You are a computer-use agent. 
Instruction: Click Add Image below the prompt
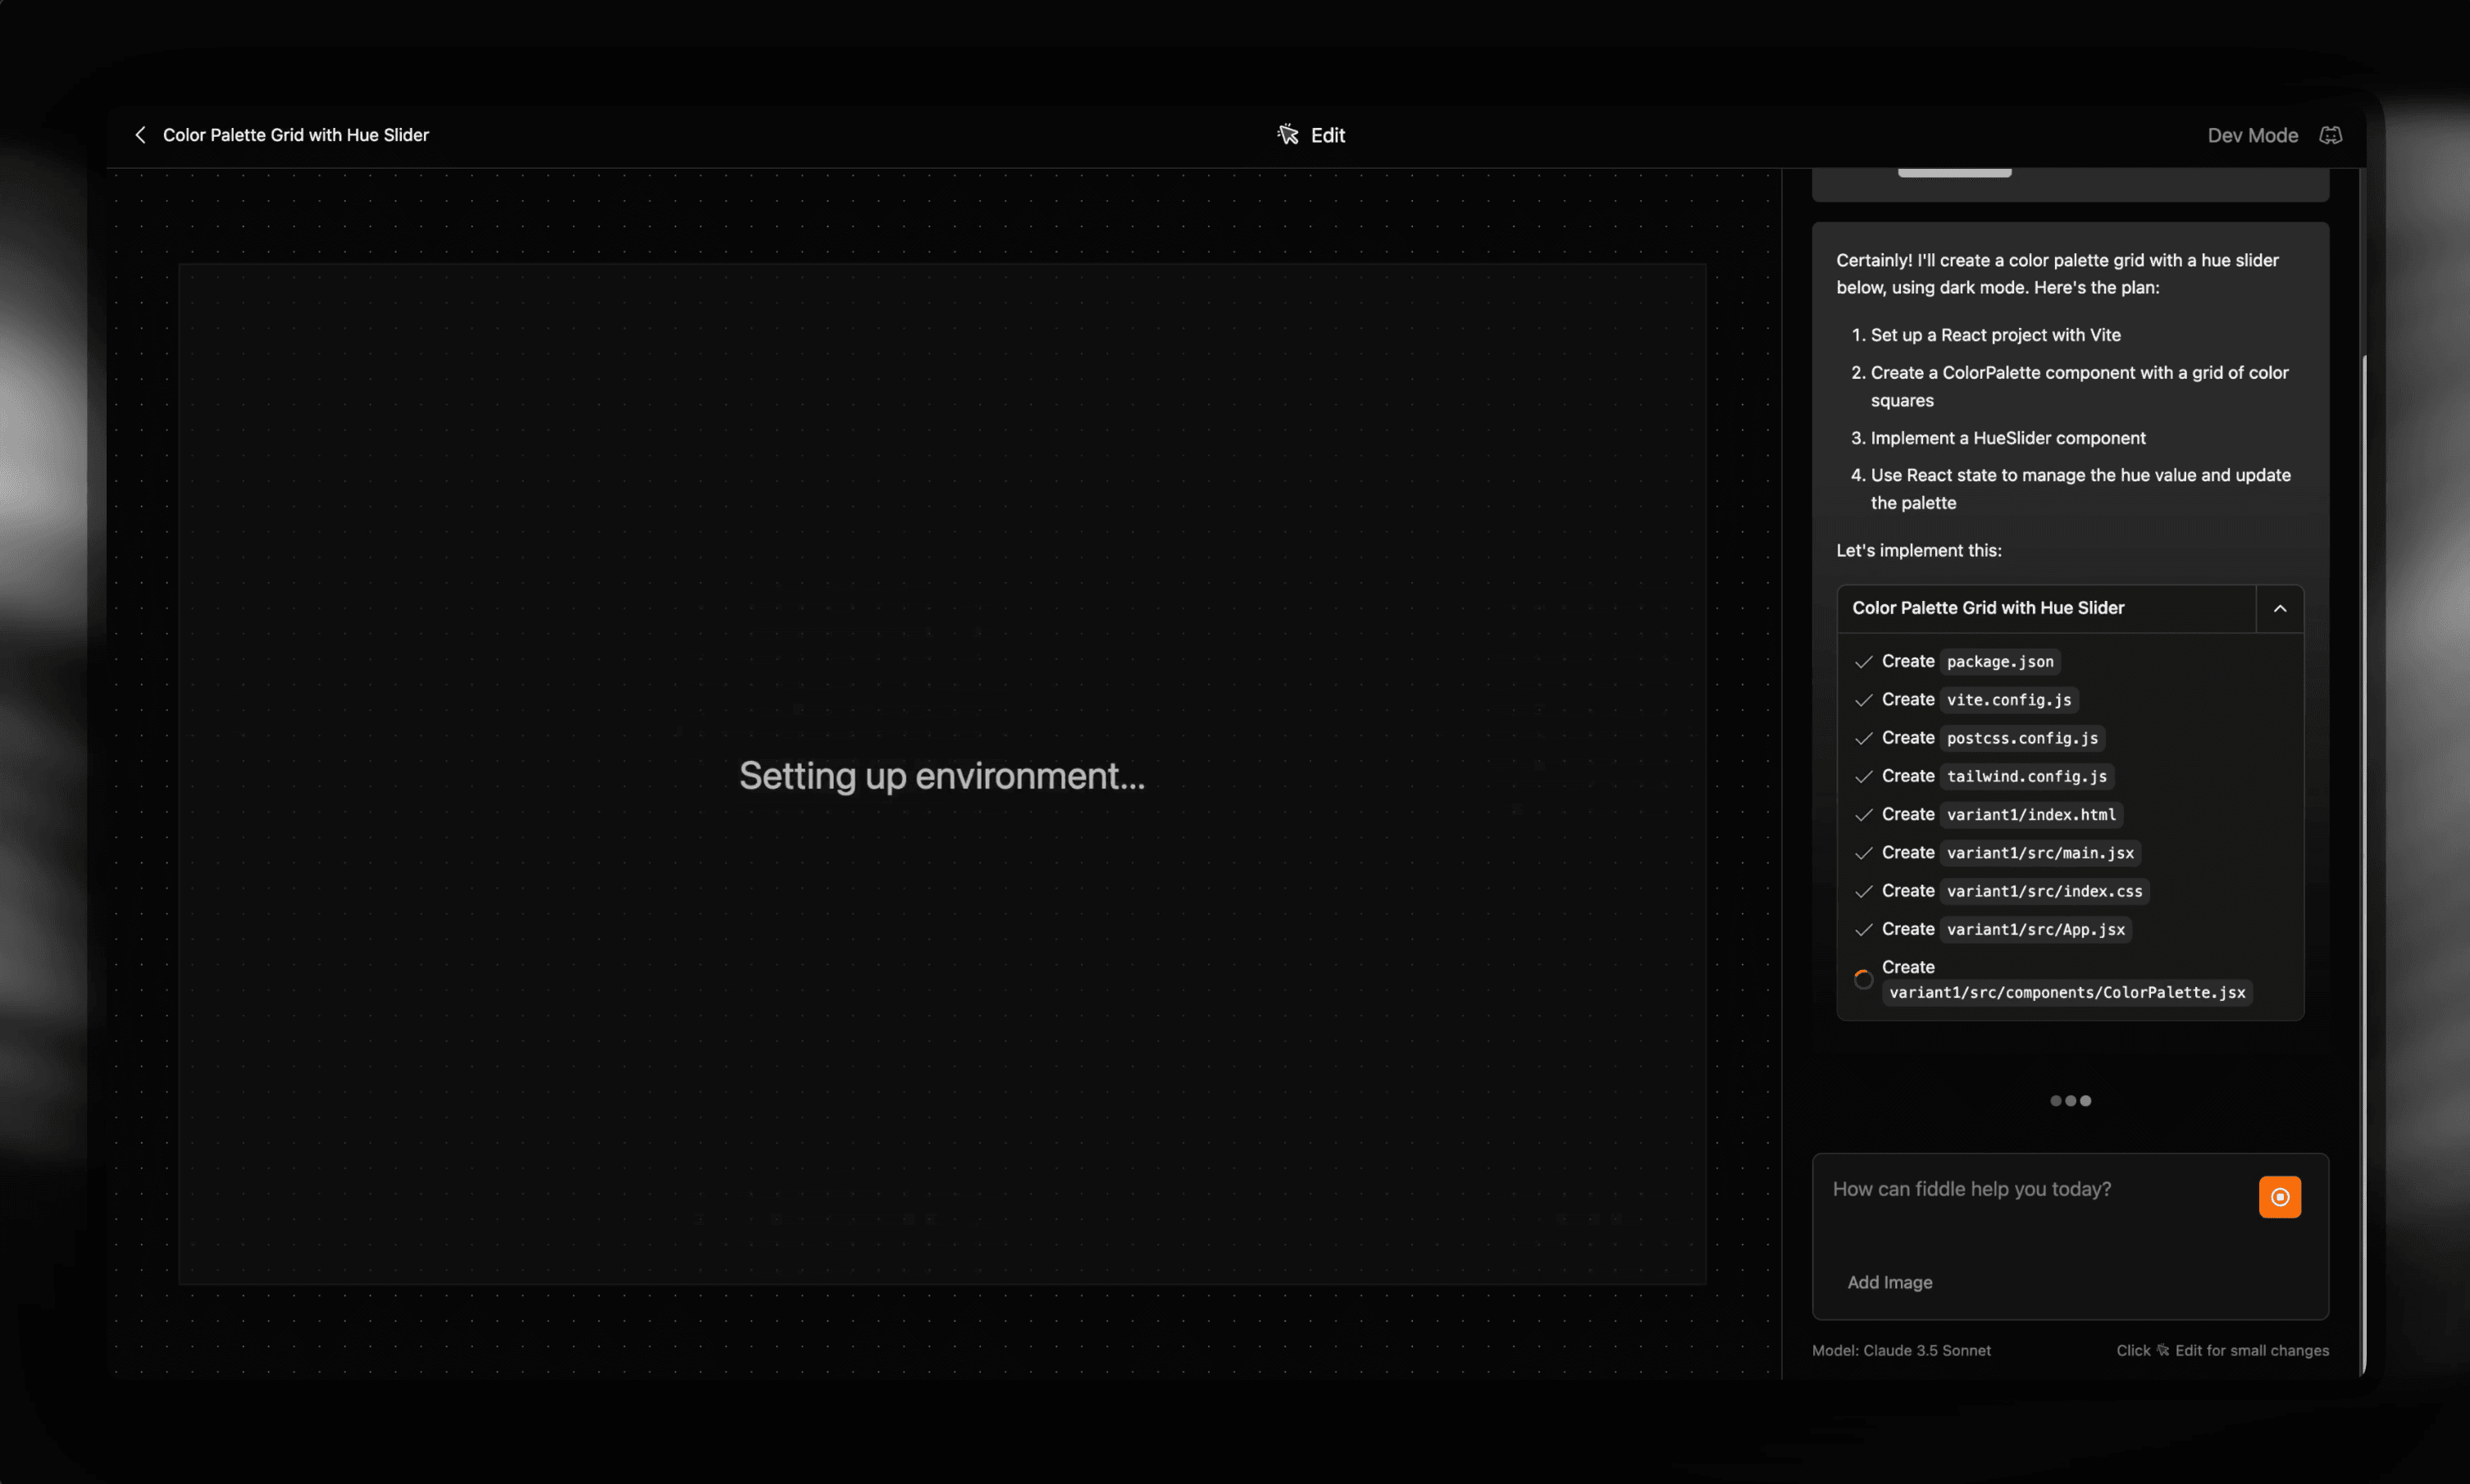(x=1889, y=1282)
